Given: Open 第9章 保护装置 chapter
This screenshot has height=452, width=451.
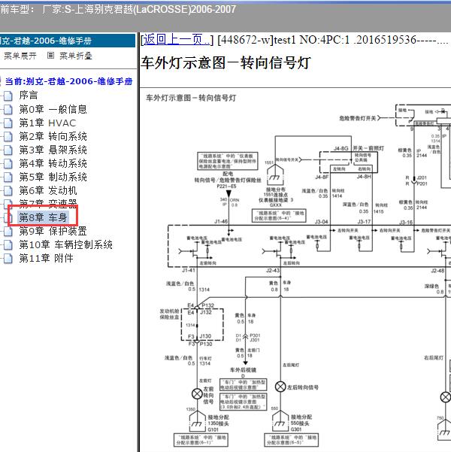Looking at the screenshot, I should (53, 231).
